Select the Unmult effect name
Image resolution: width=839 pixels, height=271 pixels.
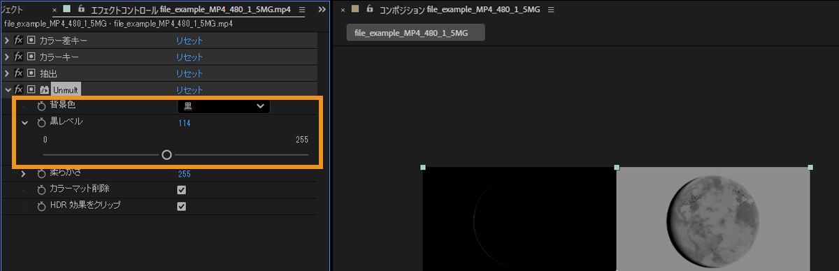[x=66, y=89]
